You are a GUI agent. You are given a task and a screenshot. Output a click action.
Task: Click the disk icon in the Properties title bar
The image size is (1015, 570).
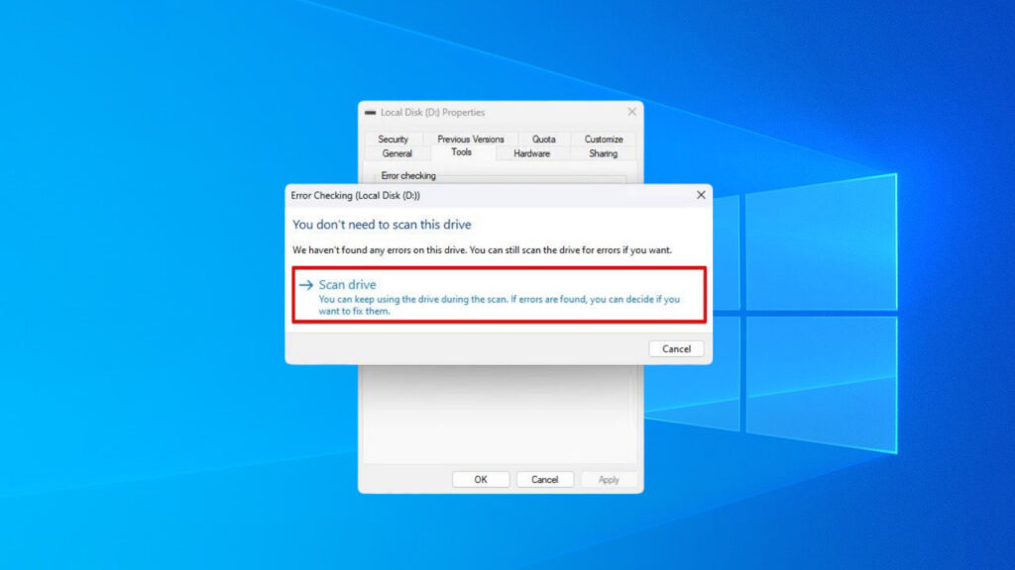click(x=371, y=112)
